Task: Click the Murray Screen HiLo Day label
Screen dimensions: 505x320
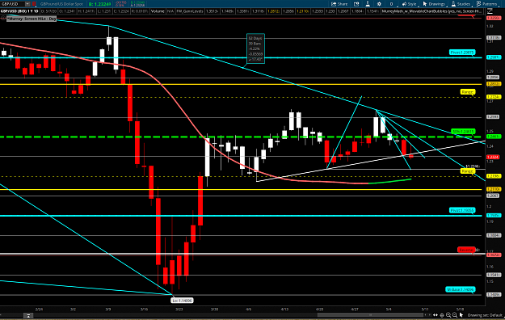Action: point(32,19)
